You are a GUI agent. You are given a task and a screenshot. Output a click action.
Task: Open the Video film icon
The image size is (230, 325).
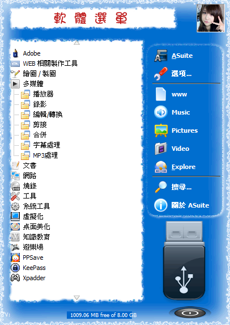(161, 149)
